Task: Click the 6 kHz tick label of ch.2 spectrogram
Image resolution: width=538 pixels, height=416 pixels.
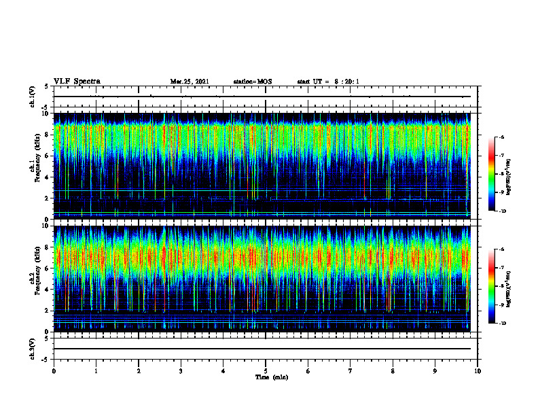Action: pos(48,268)
